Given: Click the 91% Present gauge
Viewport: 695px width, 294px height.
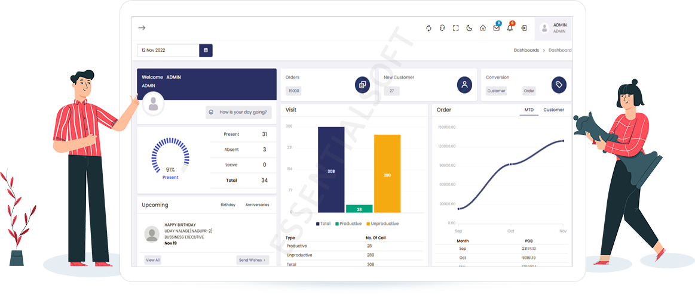Looking at the screenshot, I should 170,158.
